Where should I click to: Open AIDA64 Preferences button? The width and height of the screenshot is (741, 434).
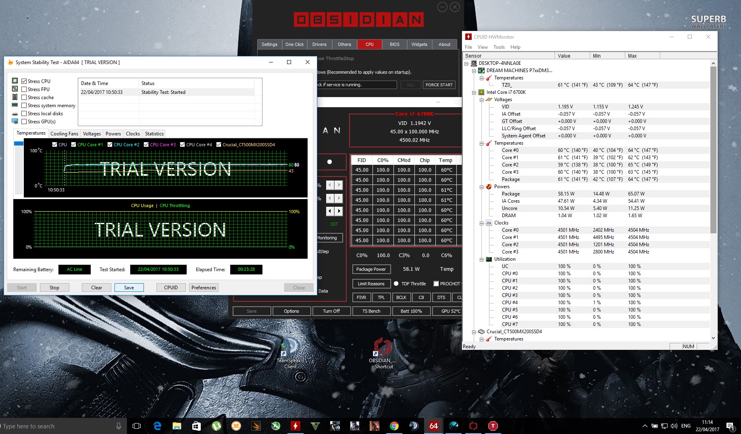204,287
